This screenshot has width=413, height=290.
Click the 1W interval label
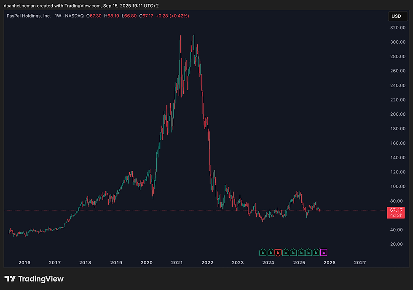click(58, 16)
